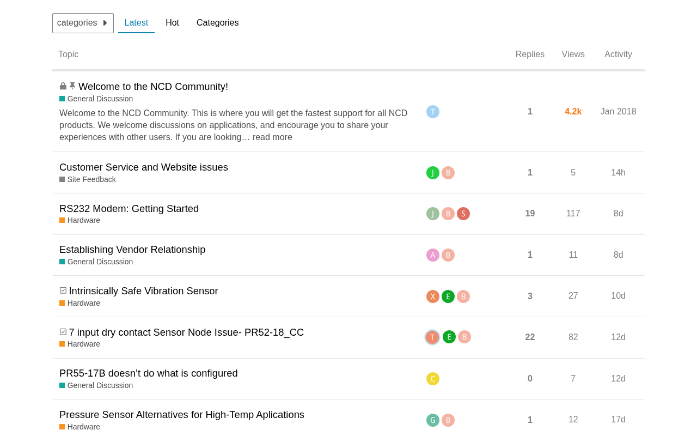The width and height of the screenshot is (697, 436).
Task: Switch to the Categories tab
Action: click(x=217, y=23)
